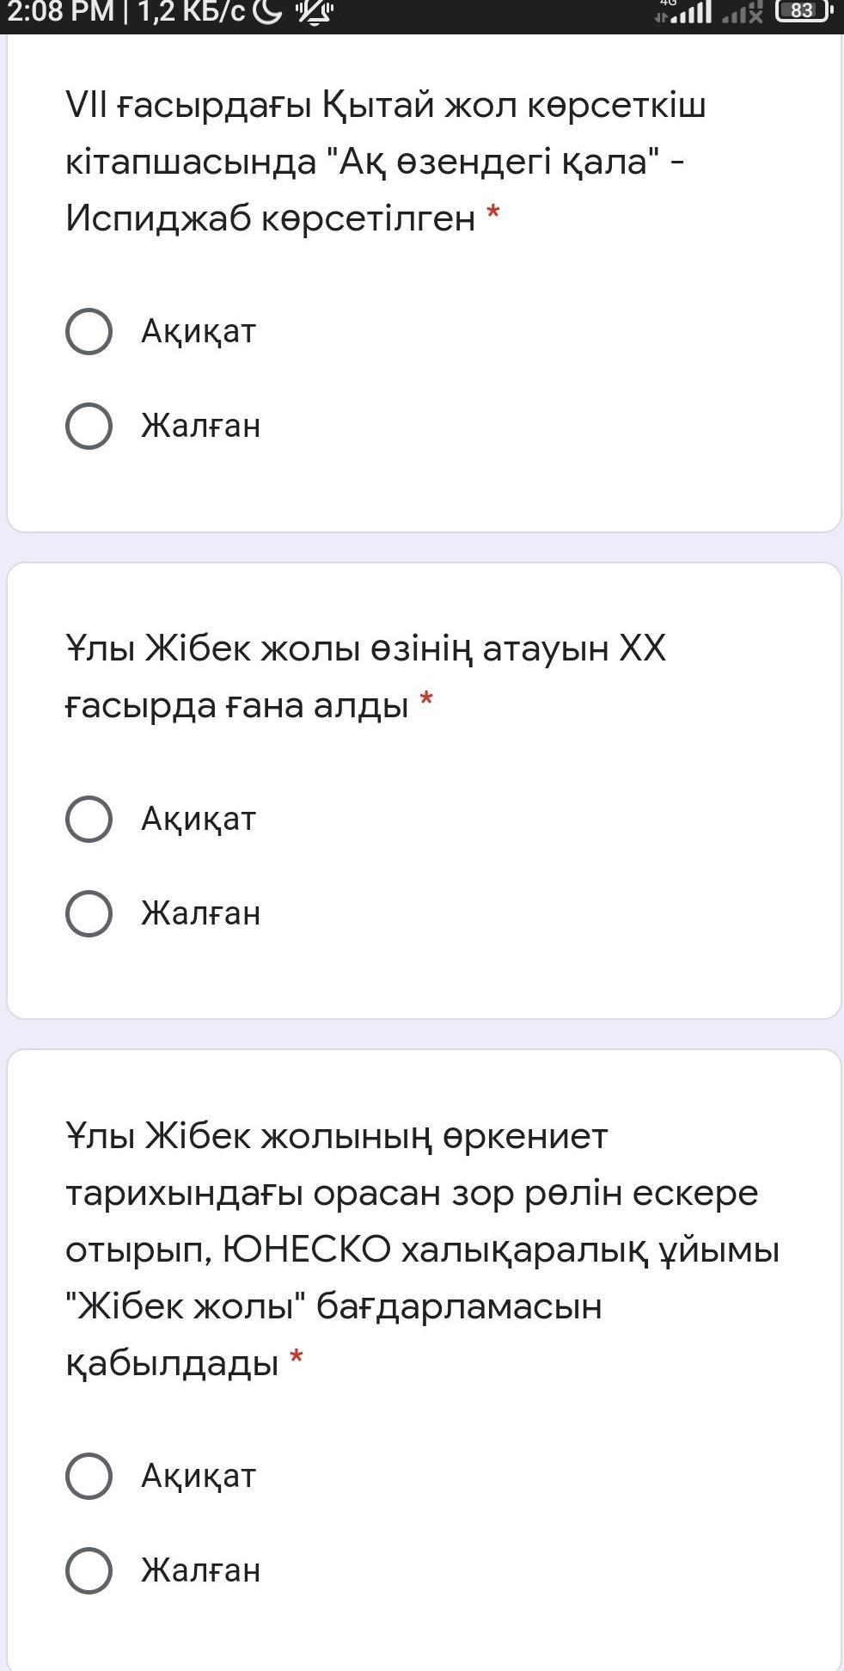
Task: Choose Ақиқат radio for the XX ғасырда question
Action: coord(89,819)
